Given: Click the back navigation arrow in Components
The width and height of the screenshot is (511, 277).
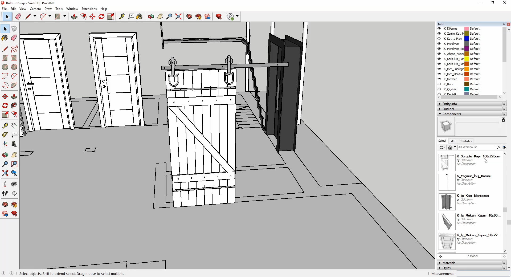Looking at the screenshot, I should [x=440, y=256].
